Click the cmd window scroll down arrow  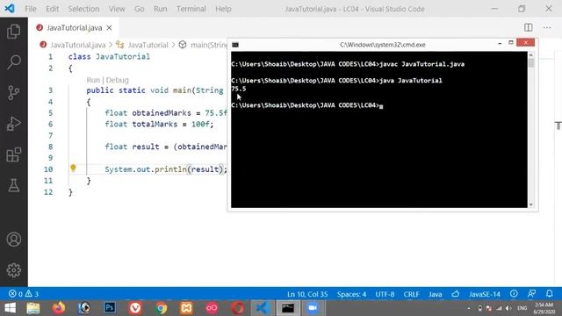(531, 205)
